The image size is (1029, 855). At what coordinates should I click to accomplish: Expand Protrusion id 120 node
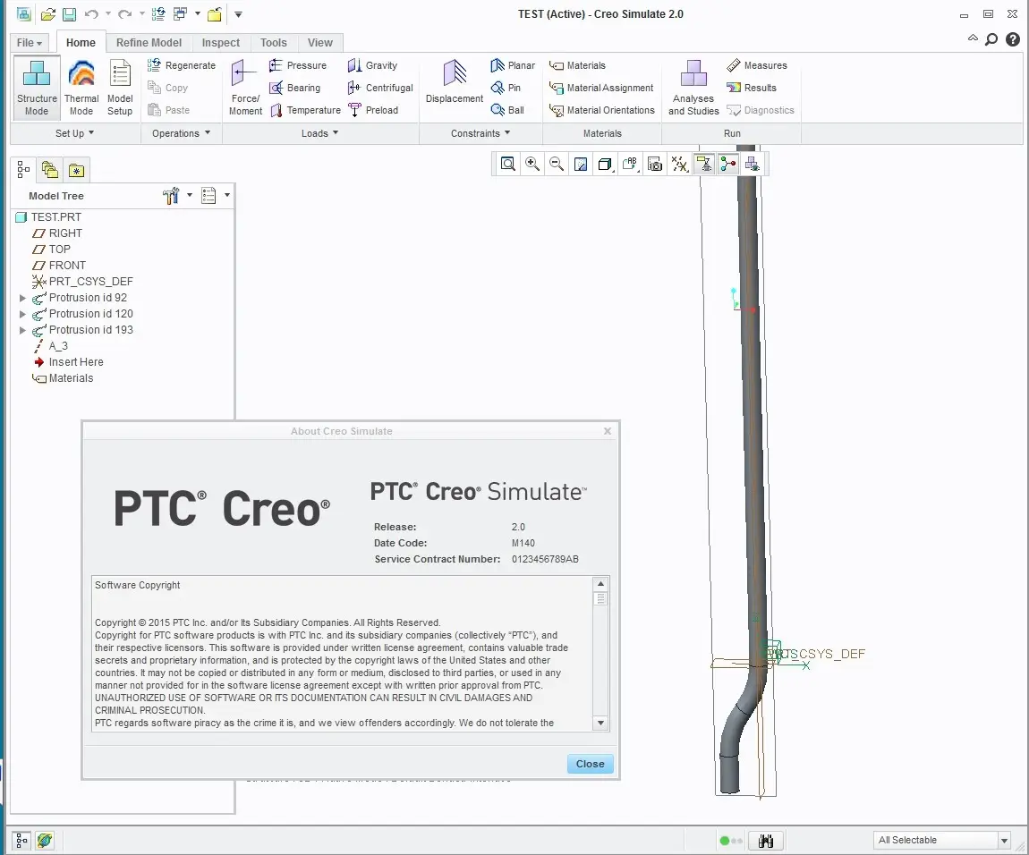pyautogui.click(x=22, y=314)
